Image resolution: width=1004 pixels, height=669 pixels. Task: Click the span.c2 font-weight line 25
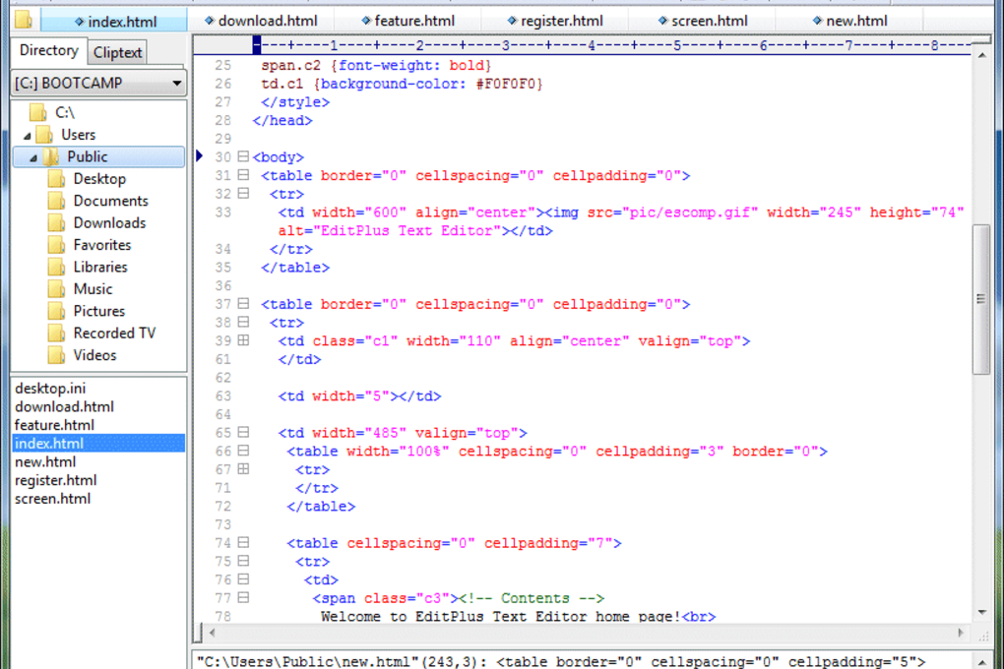376,65
